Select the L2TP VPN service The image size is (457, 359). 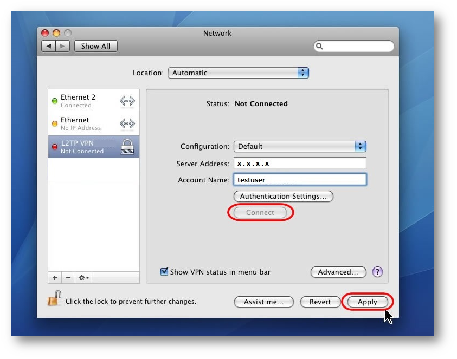93,147
